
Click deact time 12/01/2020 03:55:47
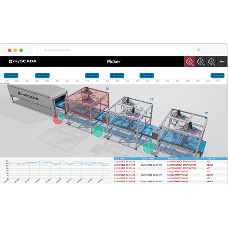pos(151,182)
